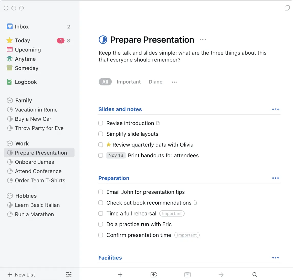The height and width of the screenshot is (280, 293).
Task: Click the Slides and notes heading
Action: (x=120, y=109)
